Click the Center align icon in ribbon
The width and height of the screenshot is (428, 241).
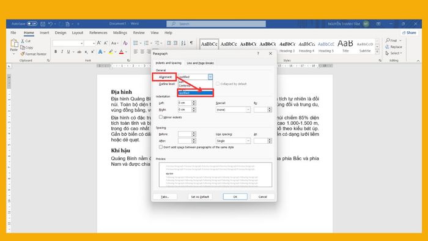(142, 51)
